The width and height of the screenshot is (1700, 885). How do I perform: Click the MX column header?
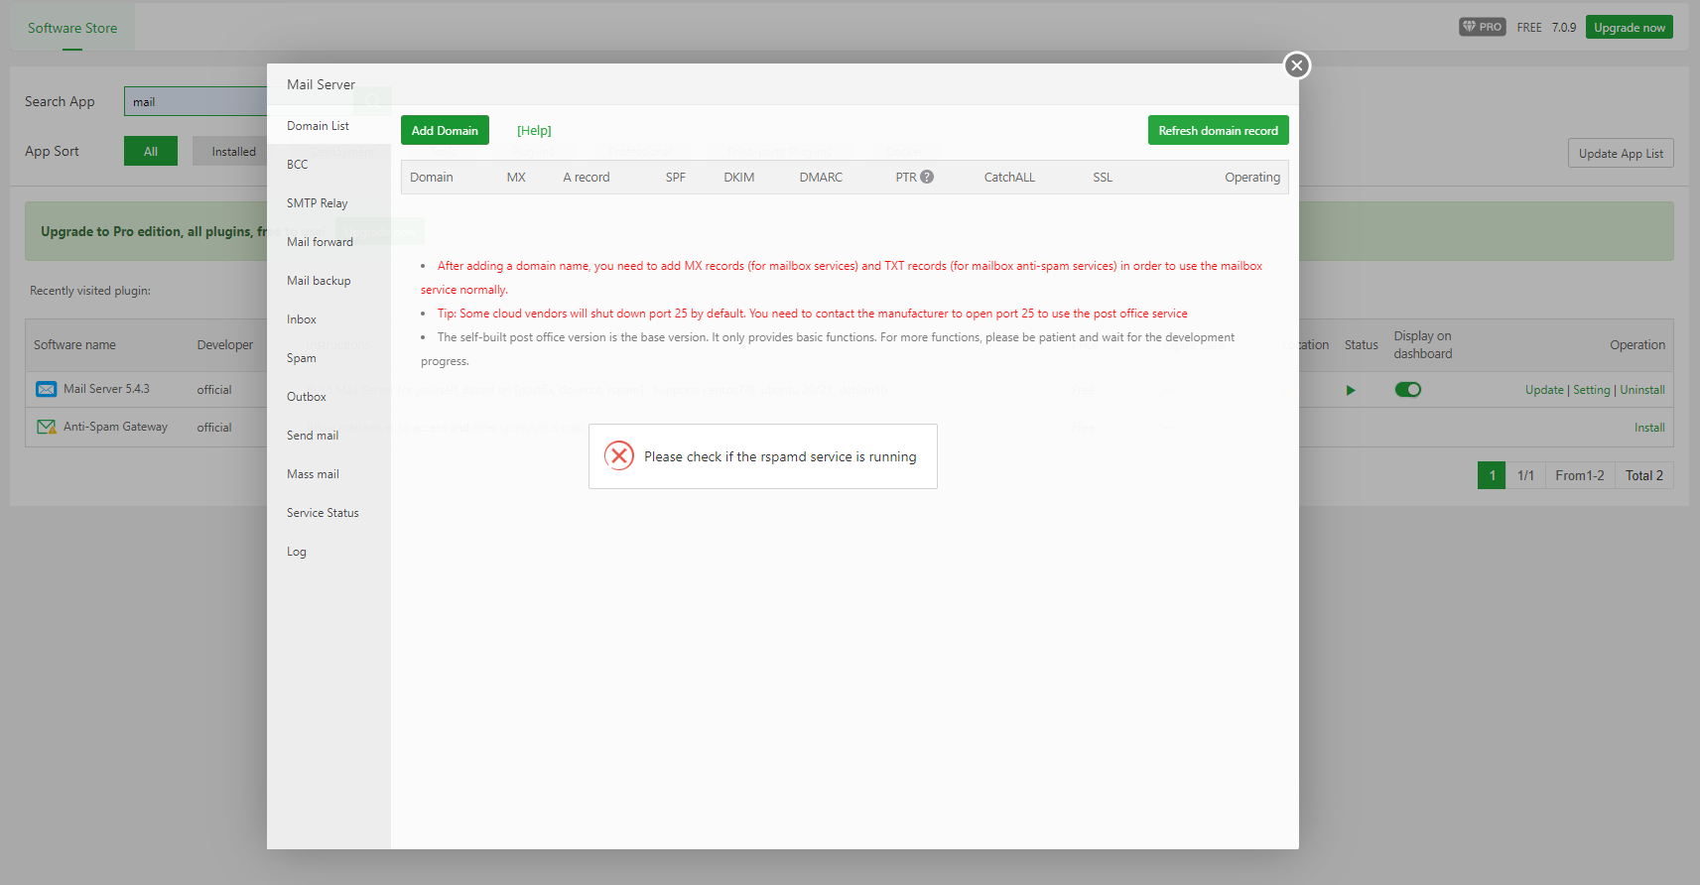(516, 177)
